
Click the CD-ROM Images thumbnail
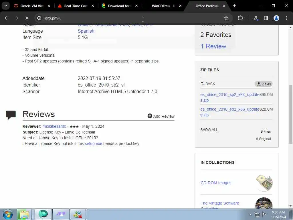click(x=264, y=183)
